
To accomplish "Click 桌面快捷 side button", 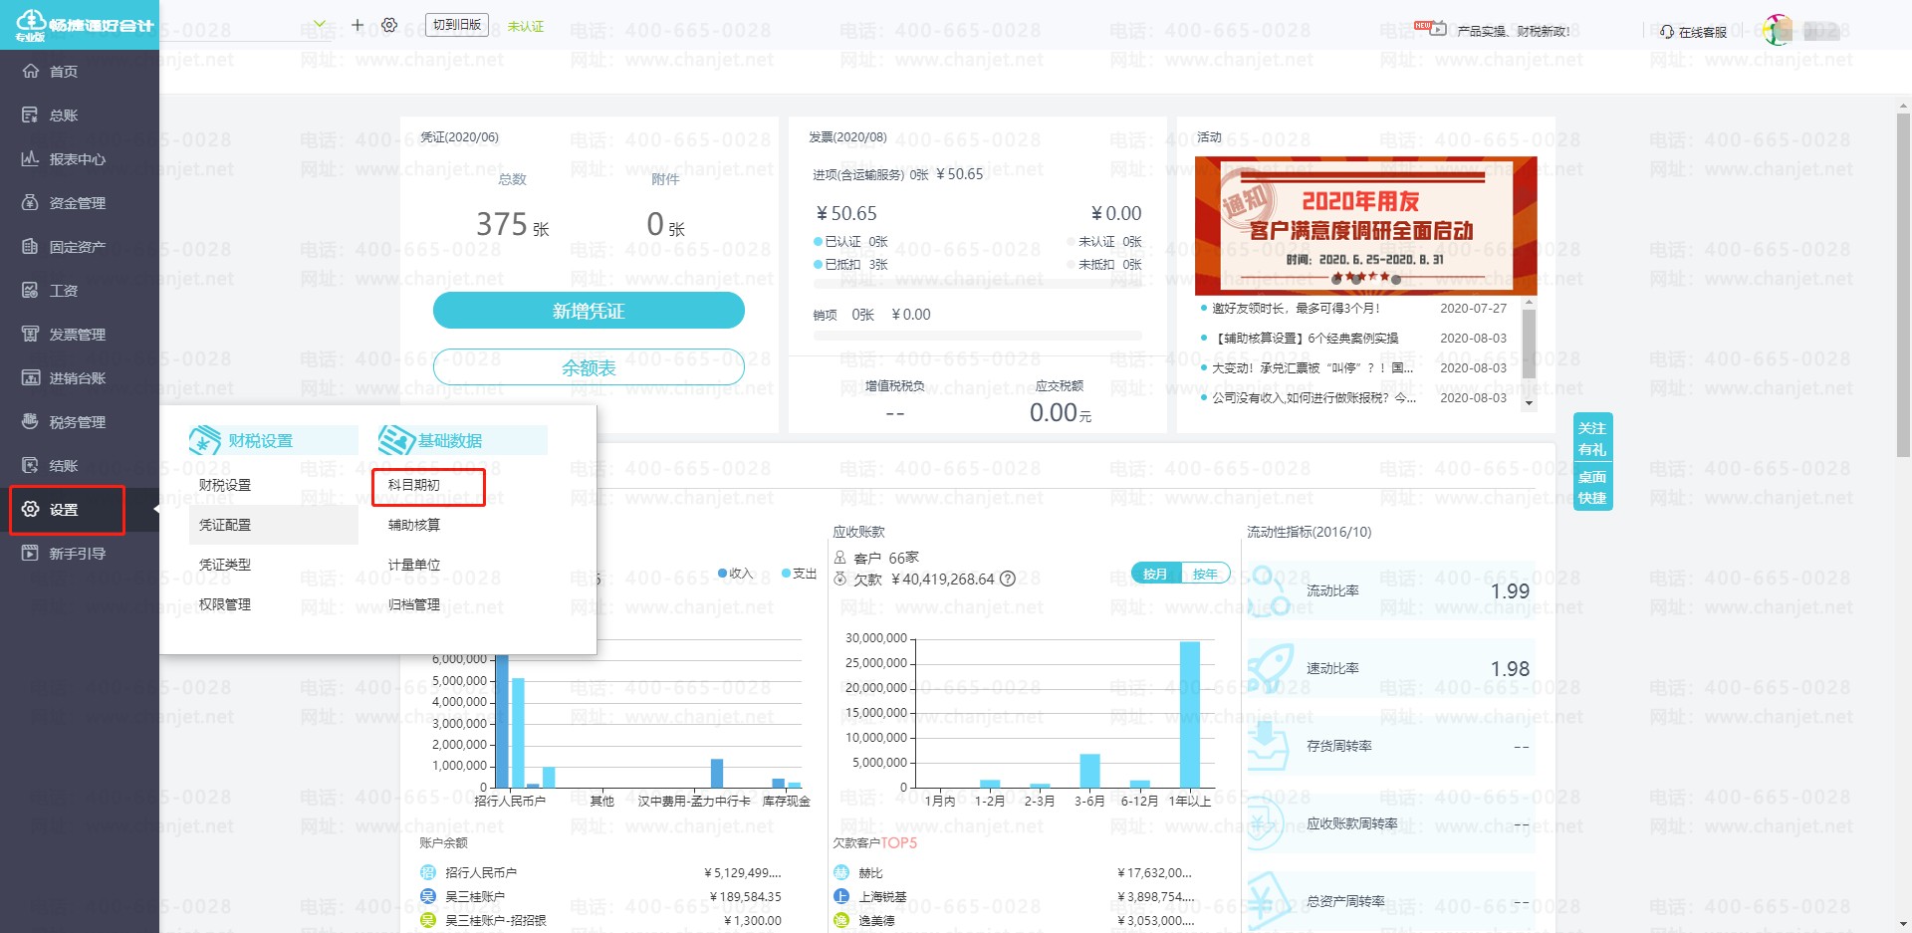I will click(1592, 488).
